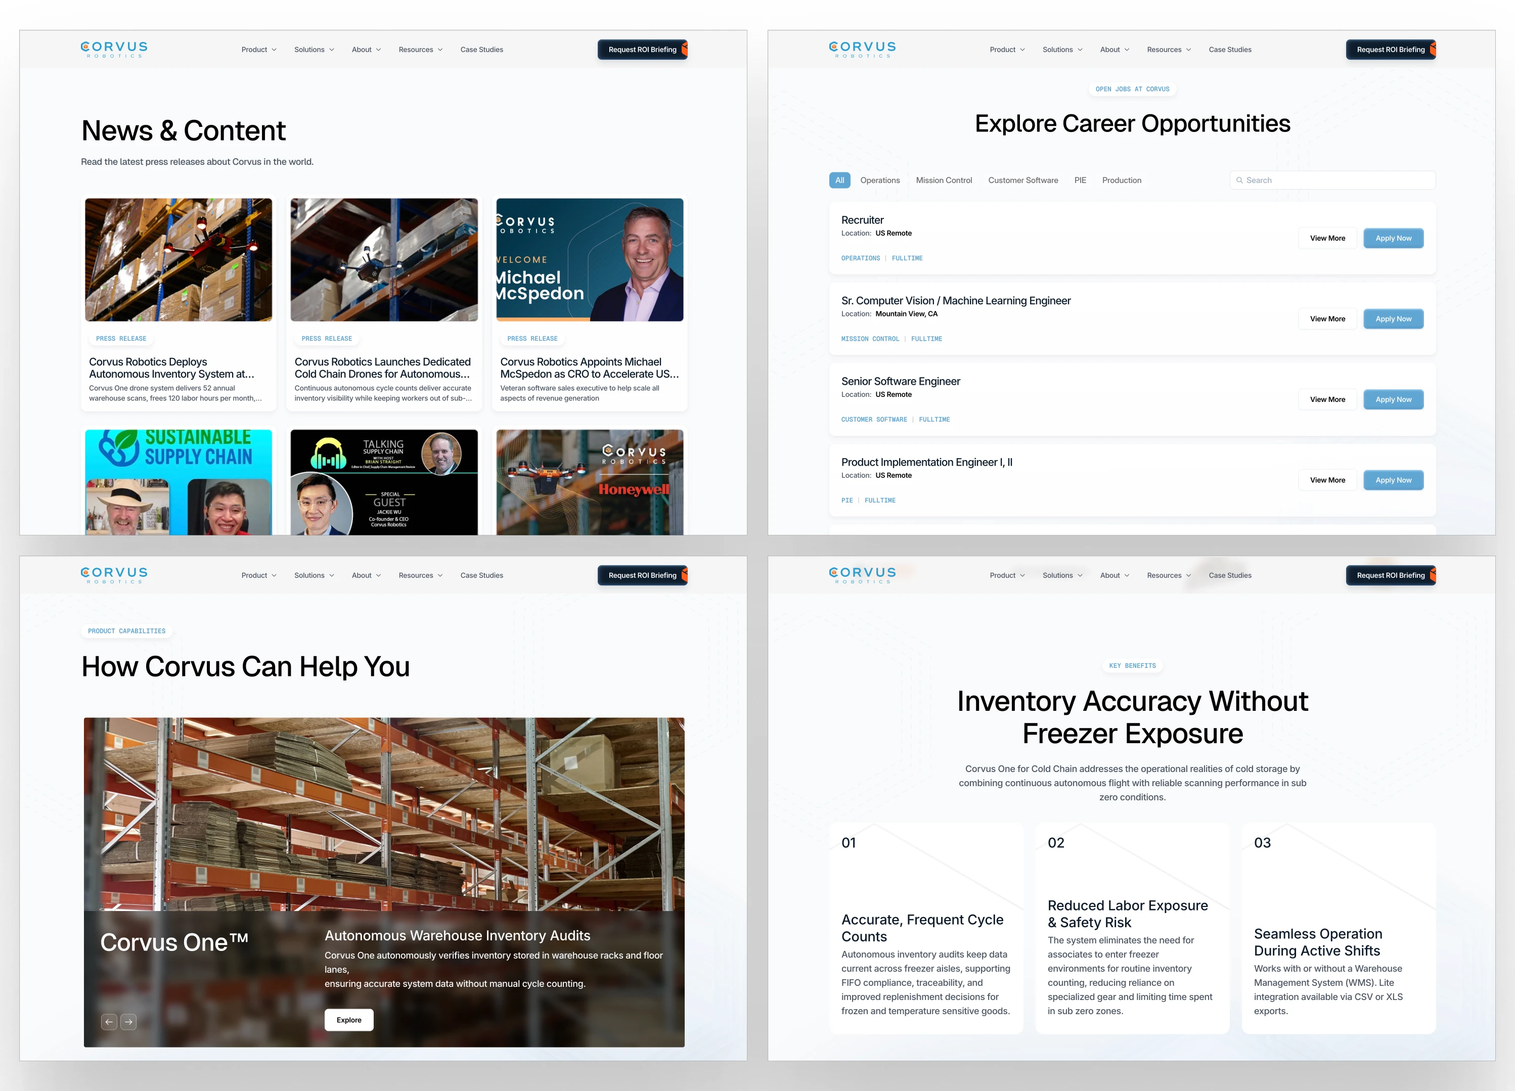Open the Michael McSpedon press release thumbnail
Viewport: 1515px width, 1091px height.
(589, 260)
